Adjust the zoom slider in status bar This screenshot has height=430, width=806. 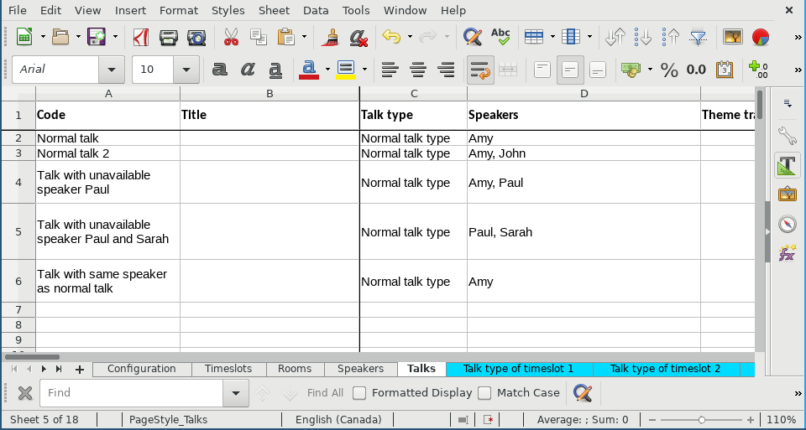(702, 419)
